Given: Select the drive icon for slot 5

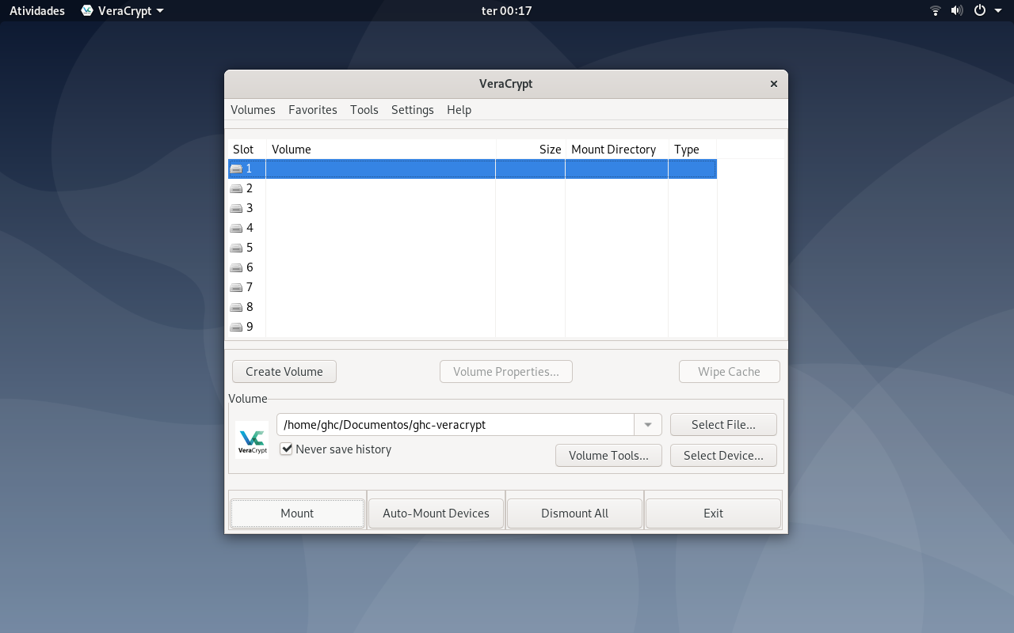Looking at the screenshot, I should point(236,248).
